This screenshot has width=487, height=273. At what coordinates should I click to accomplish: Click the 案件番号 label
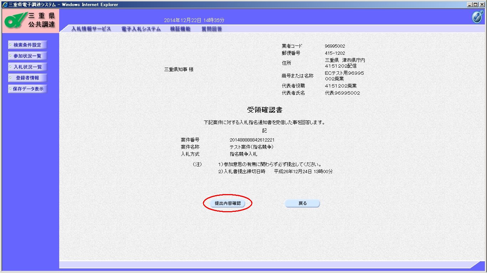pyautogui.click(x=190, y=140)
